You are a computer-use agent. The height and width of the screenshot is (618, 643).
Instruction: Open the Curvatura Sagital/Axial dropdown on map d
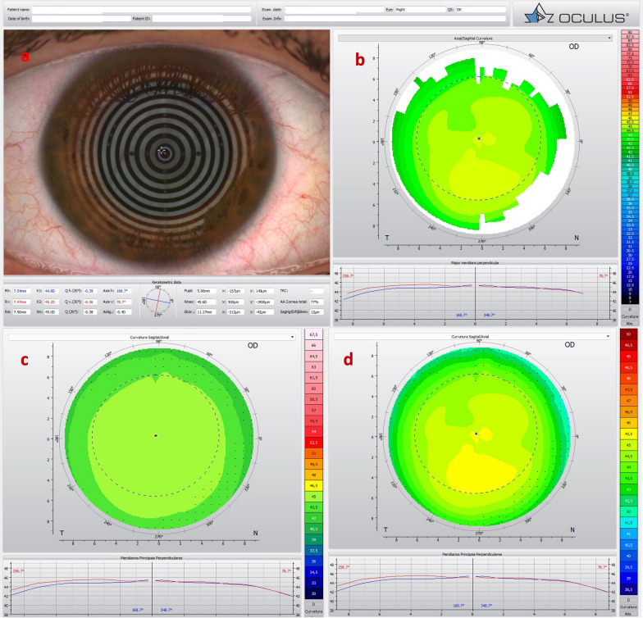pos(475,336)
